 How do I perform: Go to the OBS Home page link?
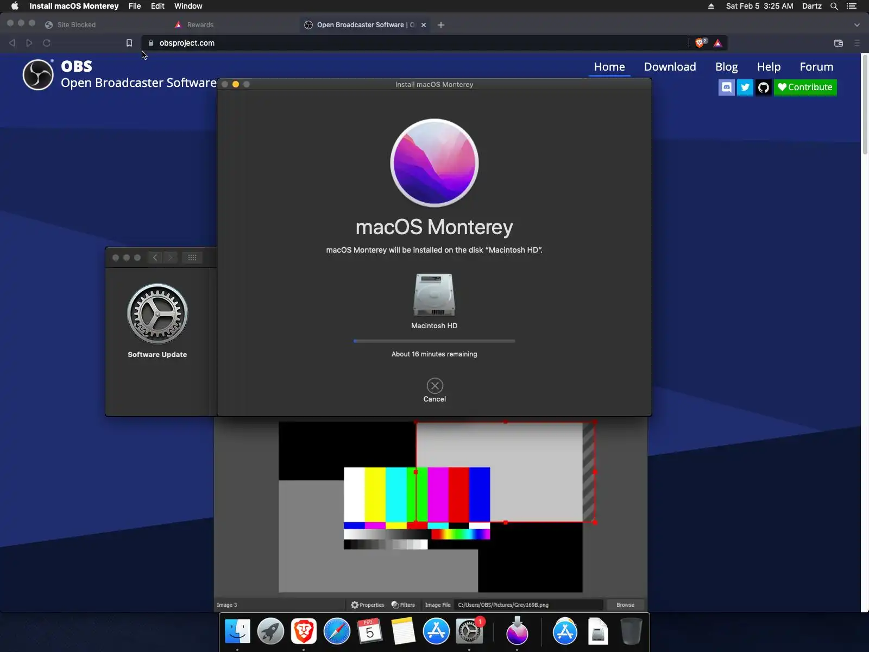tap(609, 67)
